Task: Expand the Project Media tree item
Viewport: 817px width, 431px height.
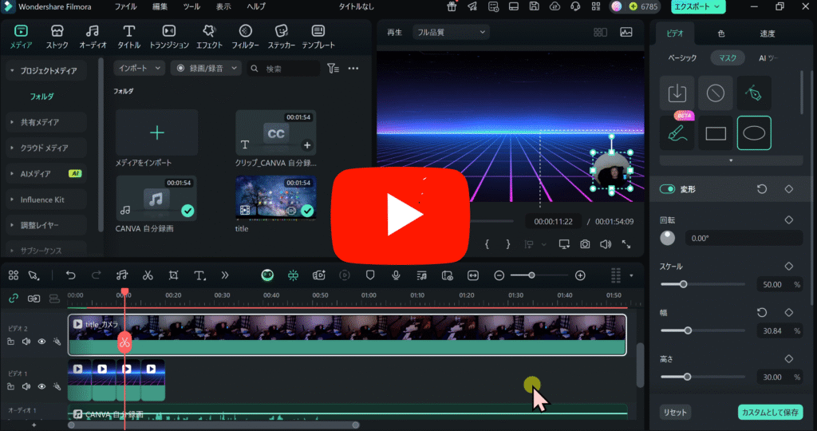Action: pos(12,70)
